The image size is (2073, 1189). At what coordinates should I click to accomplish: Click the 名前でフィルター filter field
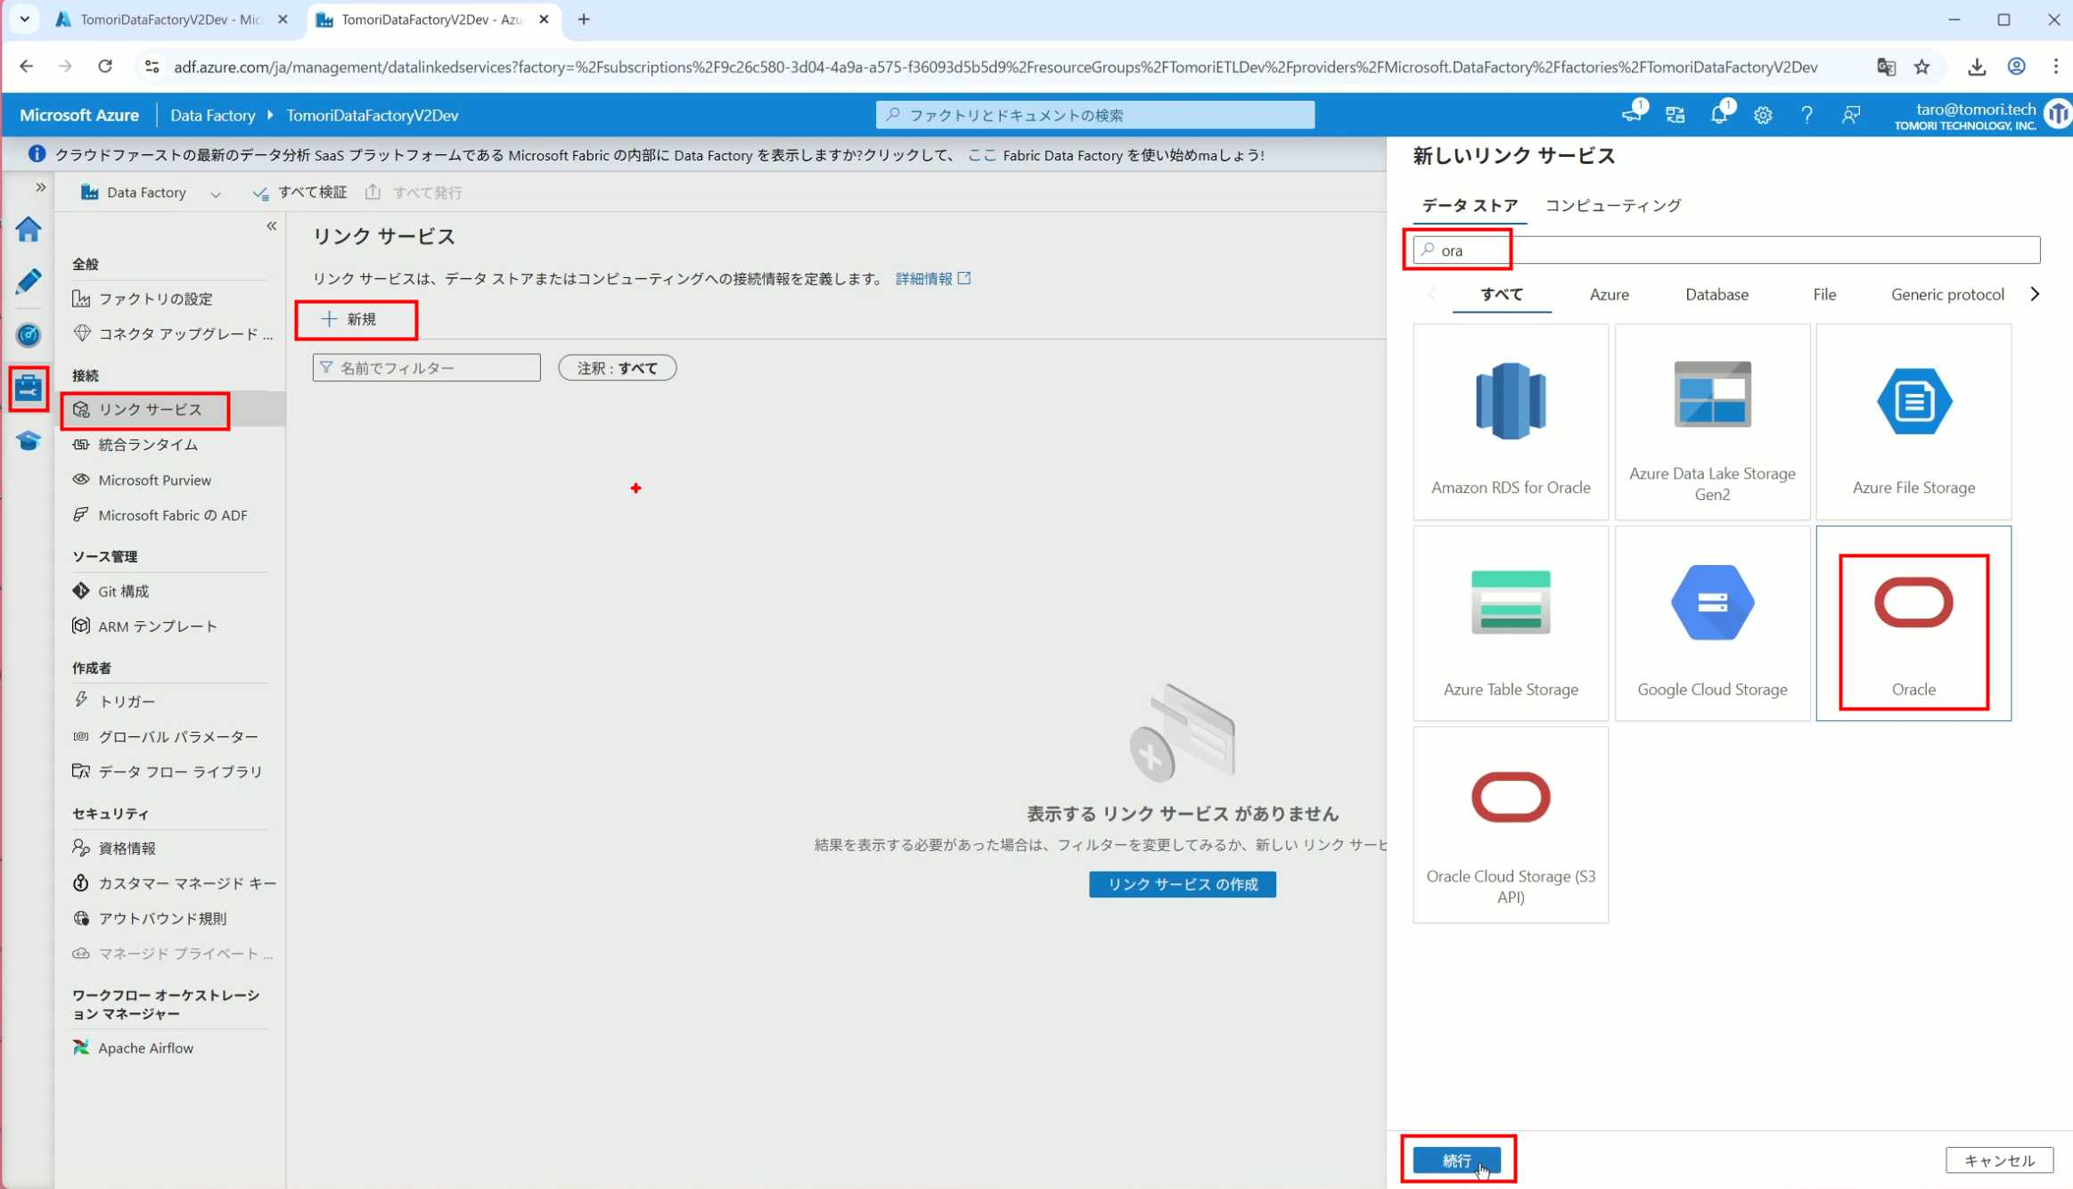pos(427,368)
